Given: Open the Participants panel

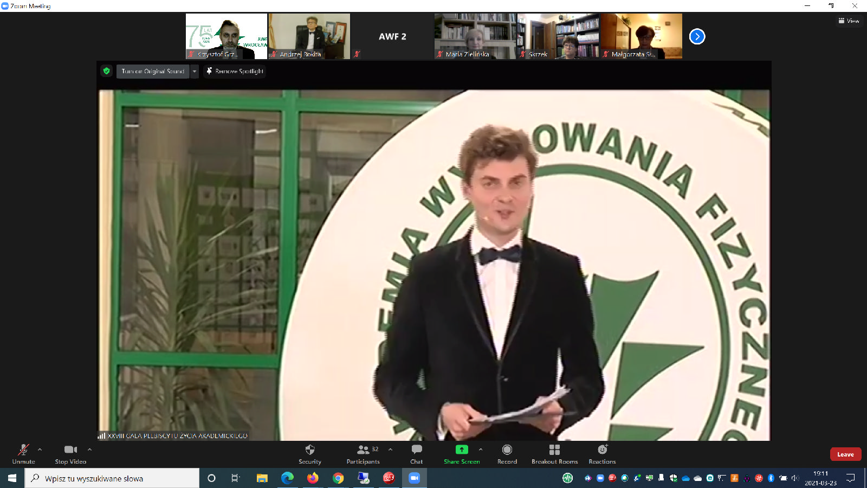Looking at the screenshot, I should pyautogui.click(x=363, y=454).
